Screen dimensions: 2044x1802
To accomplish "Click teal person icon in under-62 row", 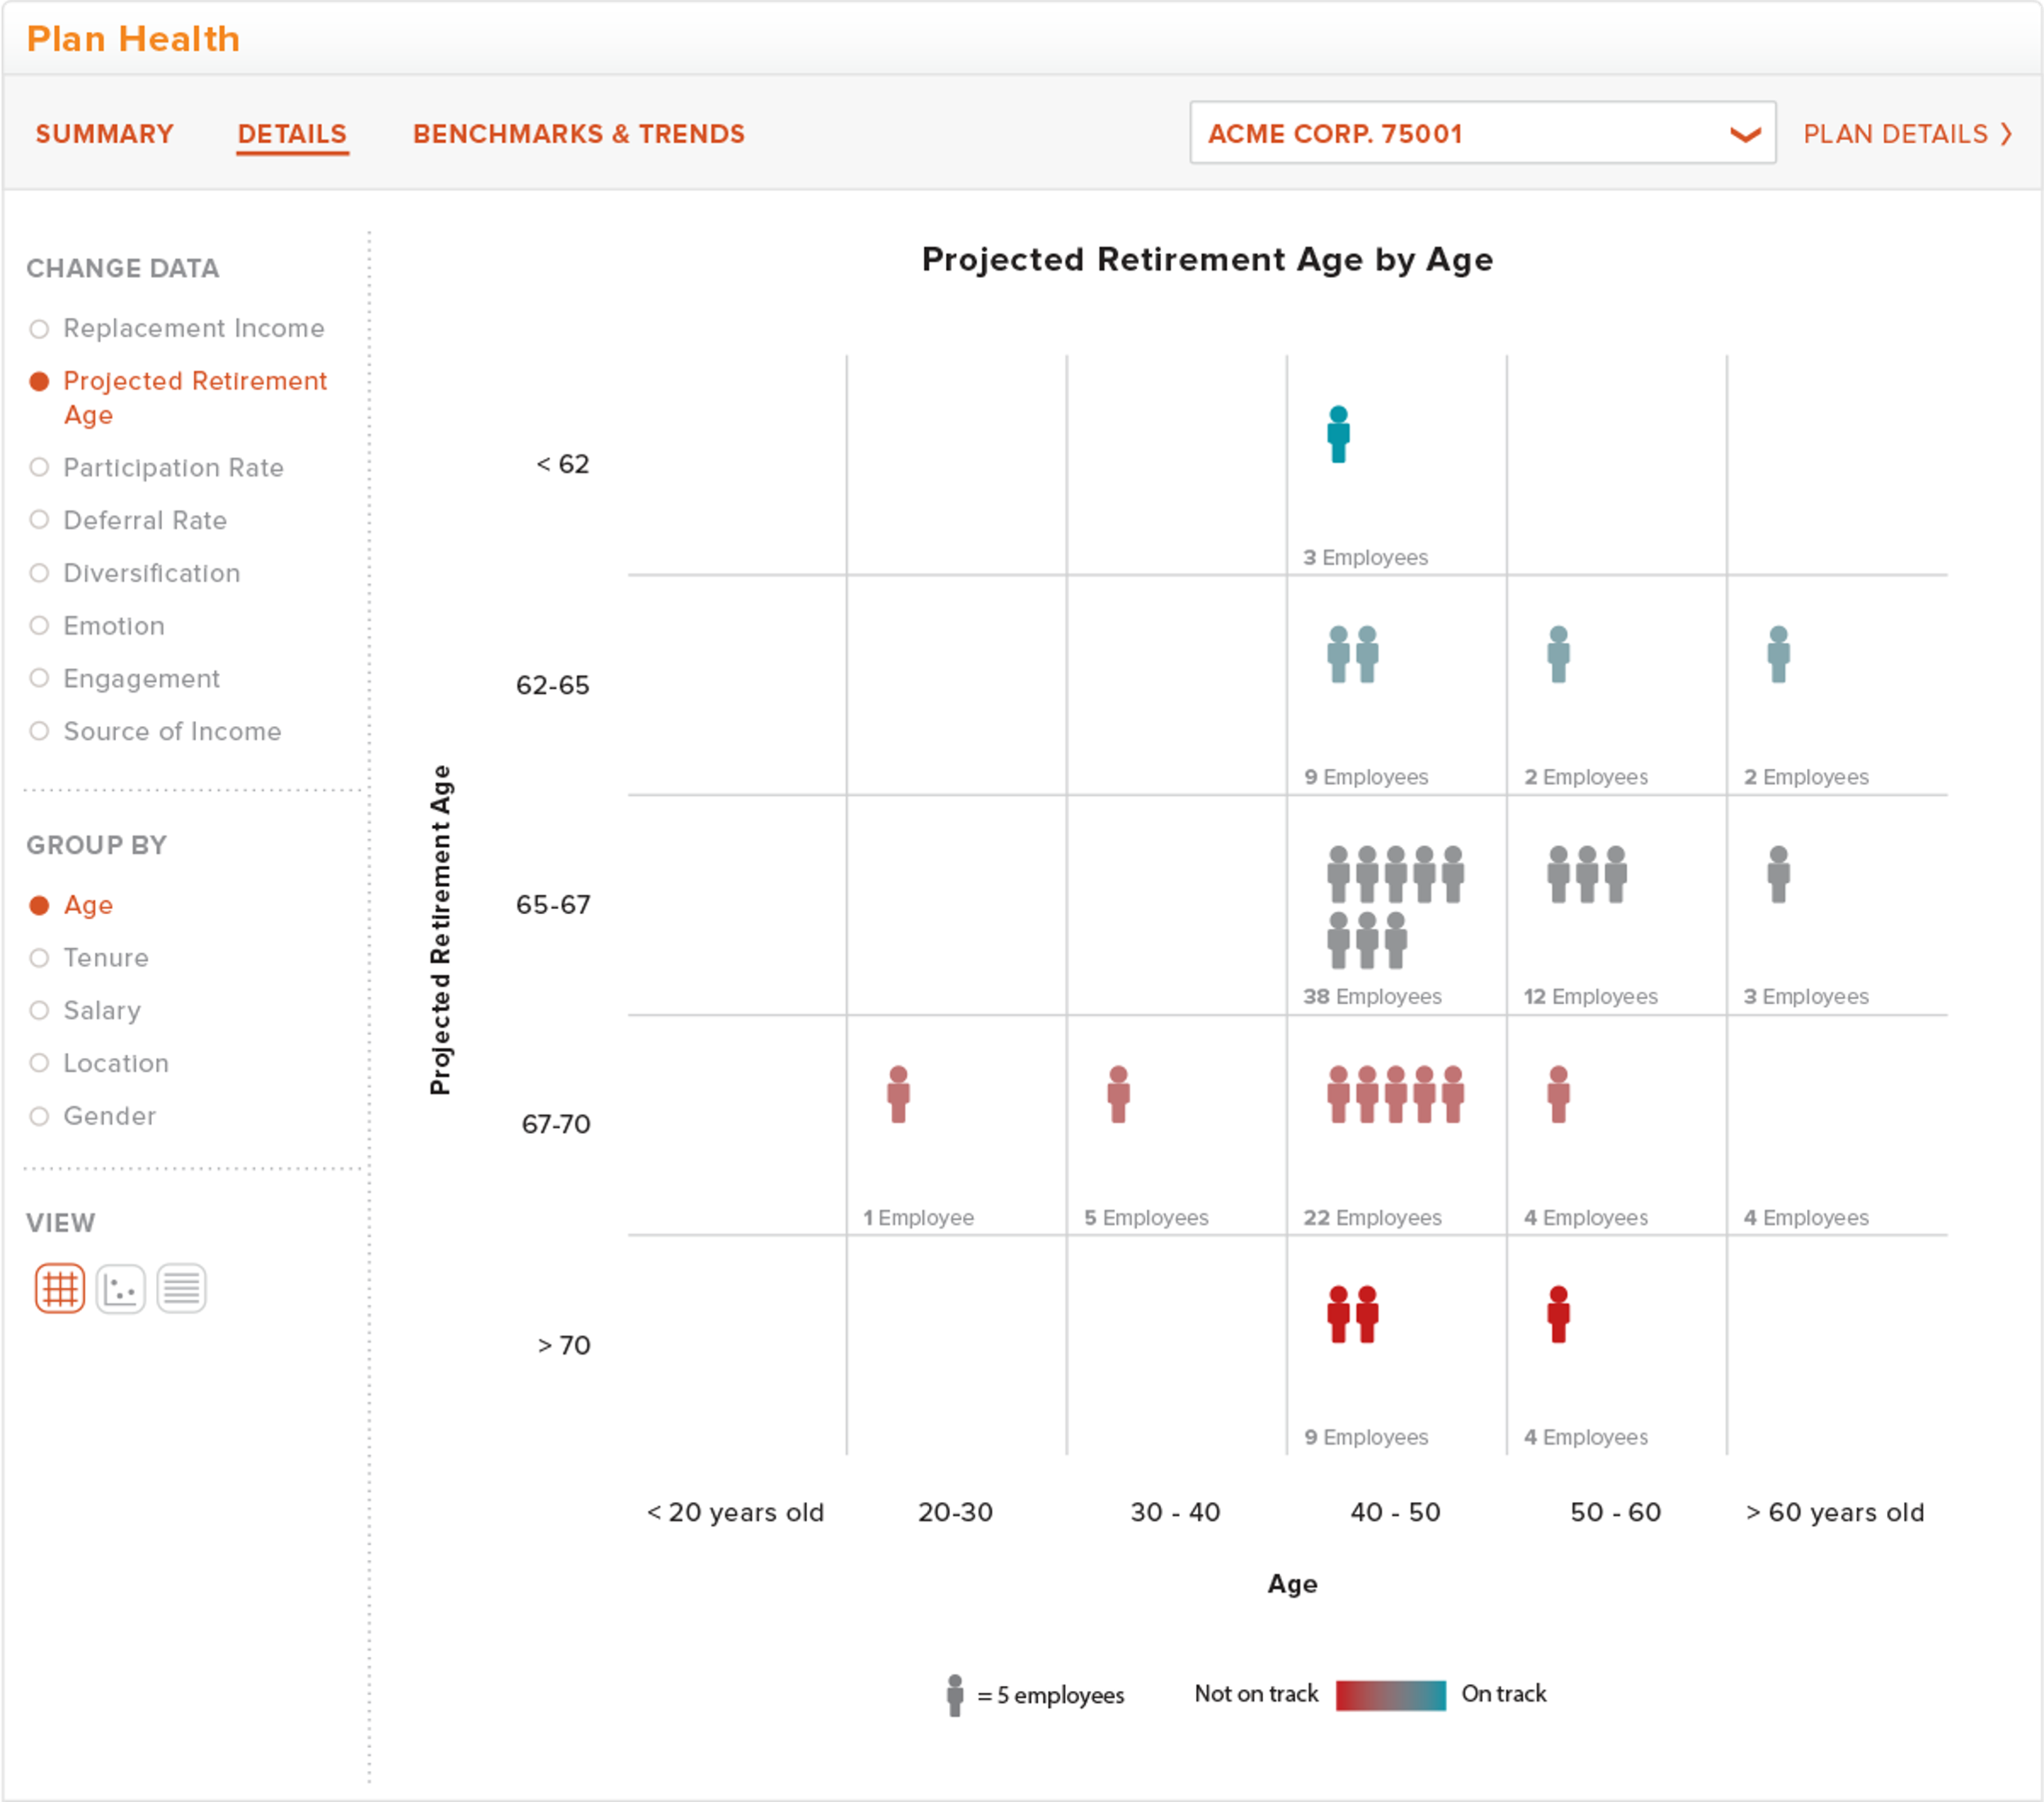I will tap(1338, 435).
